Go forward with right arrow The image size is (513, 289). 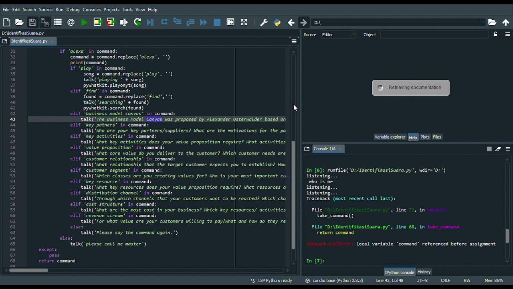click(303, 22)
